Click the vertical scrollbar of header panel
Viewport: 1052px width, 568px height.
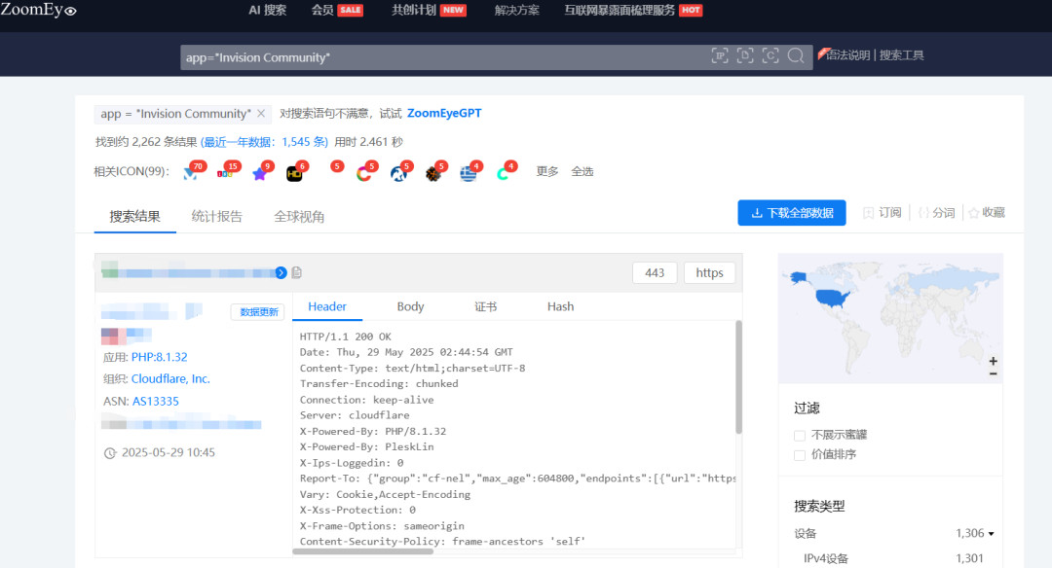(x=738, y=377)
